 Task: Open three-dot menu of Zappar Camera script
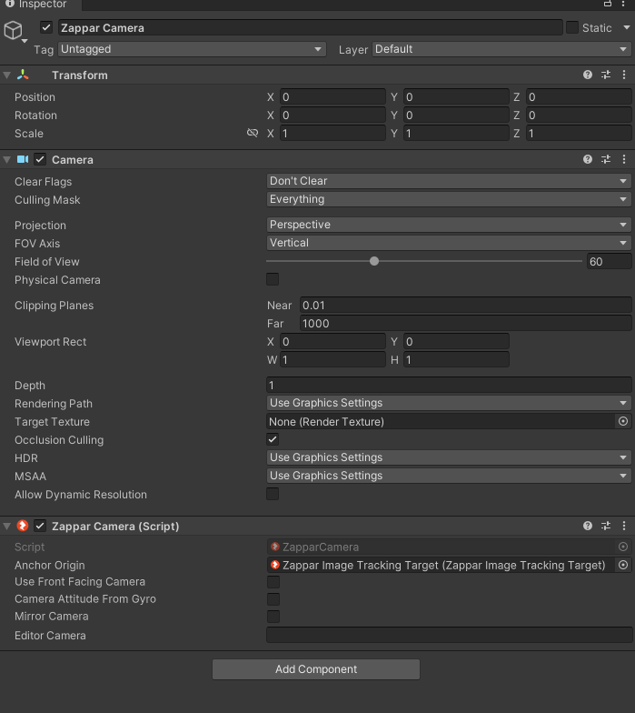coord(624,526)
